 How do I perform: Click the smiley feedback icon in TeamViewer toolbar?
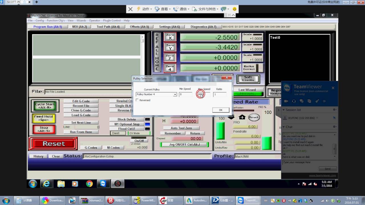coord(235,9)
